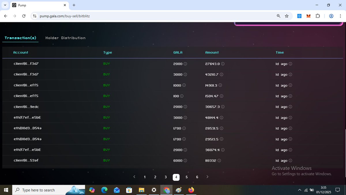
Task: Open the tab search dropdown arrow
Action: click(x=5, y=5)
